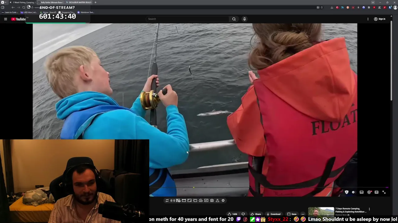Viewport: 398px width, 223px height.
Task: Share the video
Action: click(x=256, y=214)
